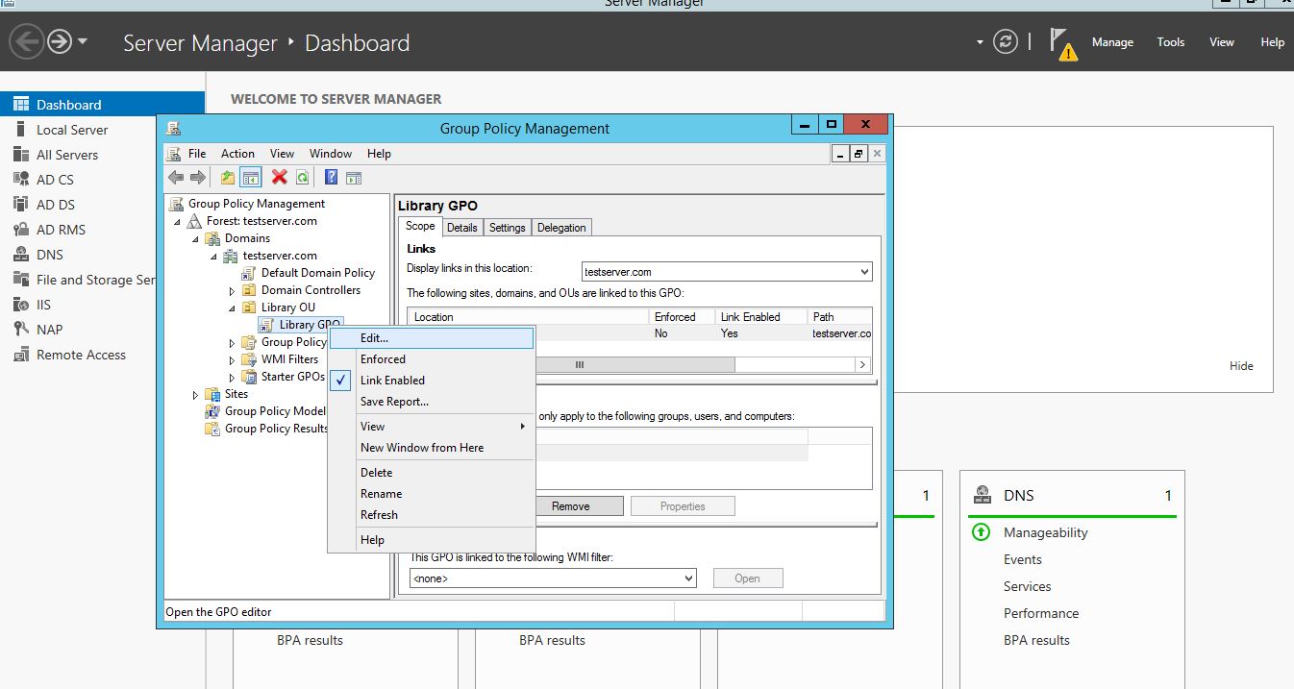
Task: Open the WMI filter dropdown showing <none>
Action: pos(553,578)
